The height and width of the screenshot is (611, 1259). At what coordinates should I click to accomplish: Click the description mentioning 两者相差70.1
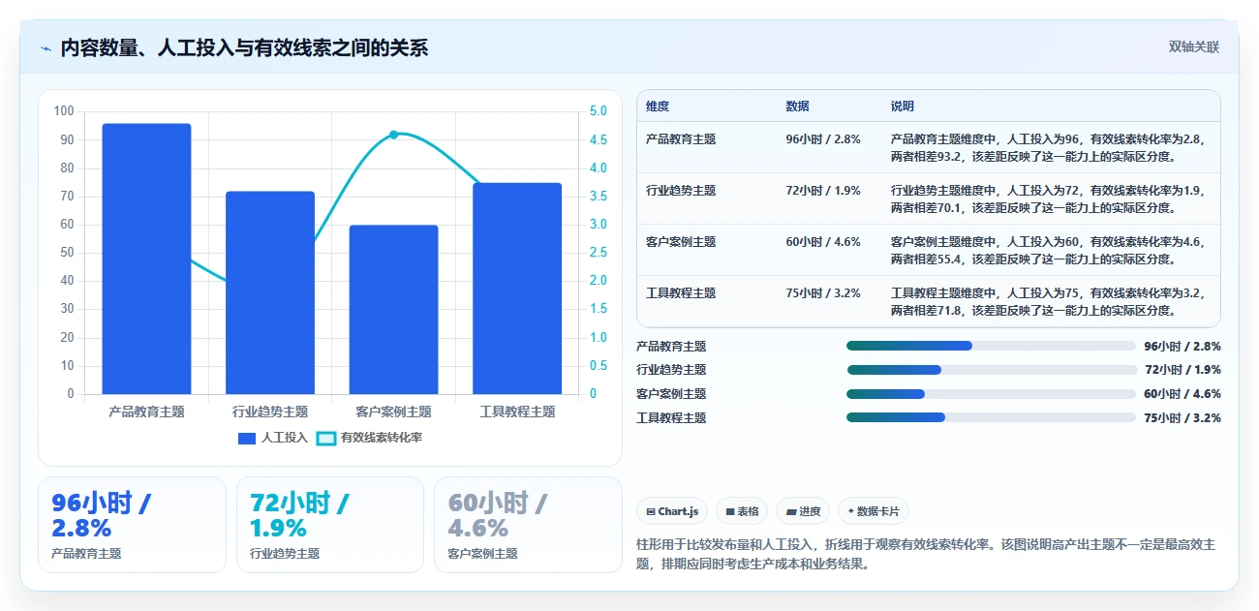tap(1048, 199)
